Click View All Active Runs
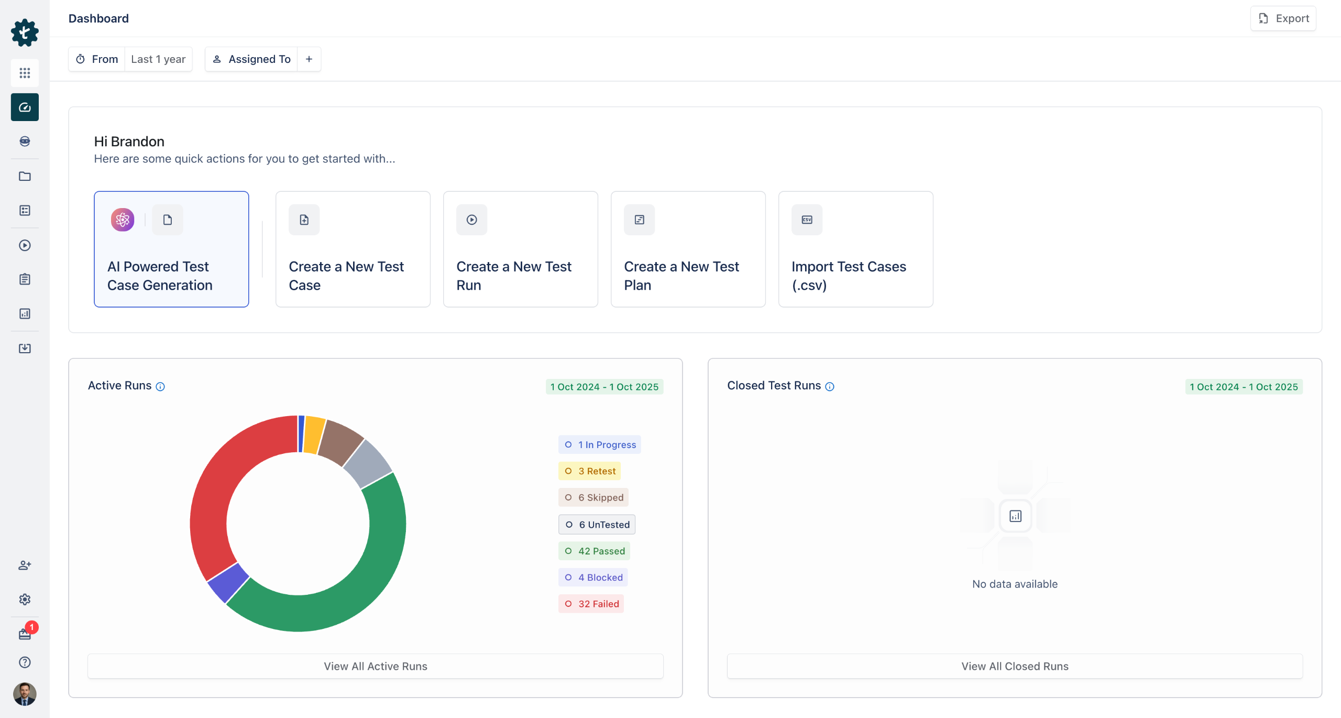The height and width of the screenshot is (718, 1341). coord(375,666)
